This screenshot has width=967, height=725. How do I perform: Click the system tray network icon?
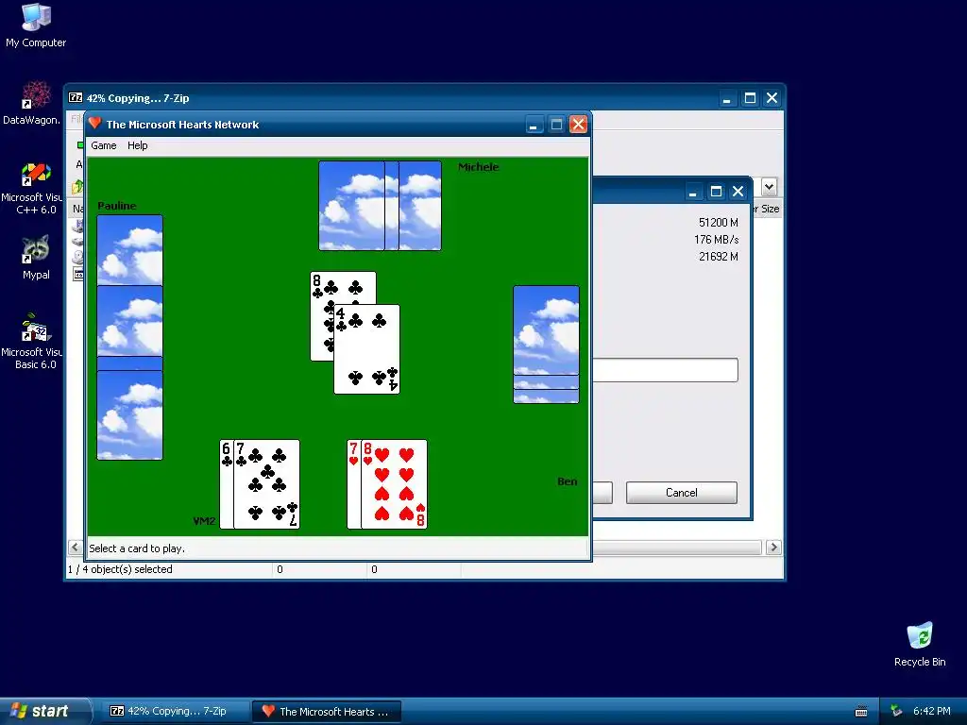tap(897, 712)
